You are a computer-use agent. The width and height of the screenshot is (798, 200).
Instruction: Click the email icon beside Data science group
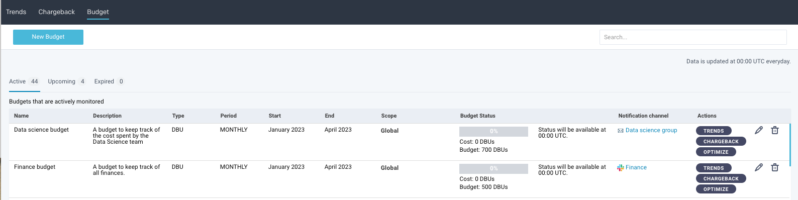point(621,131)
